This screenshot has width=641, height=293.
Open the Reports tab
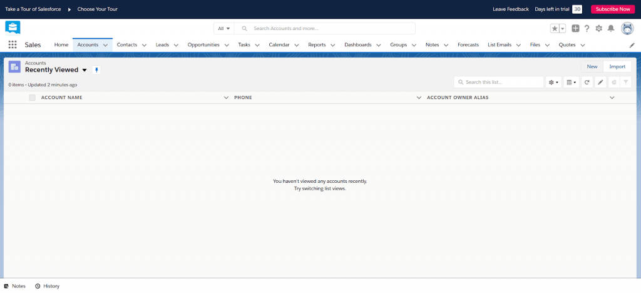317,45
